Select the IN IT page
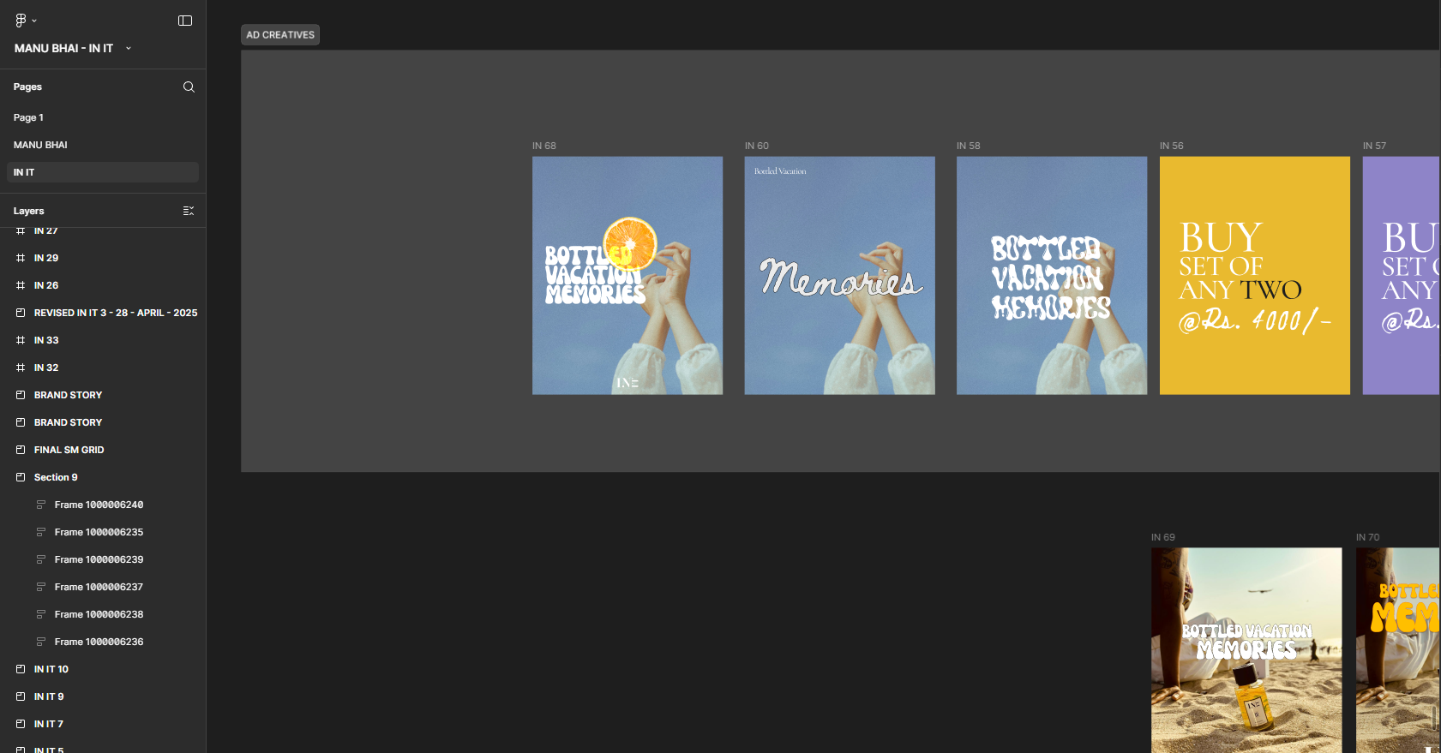 pyautogui.click(x=24, y=172)
